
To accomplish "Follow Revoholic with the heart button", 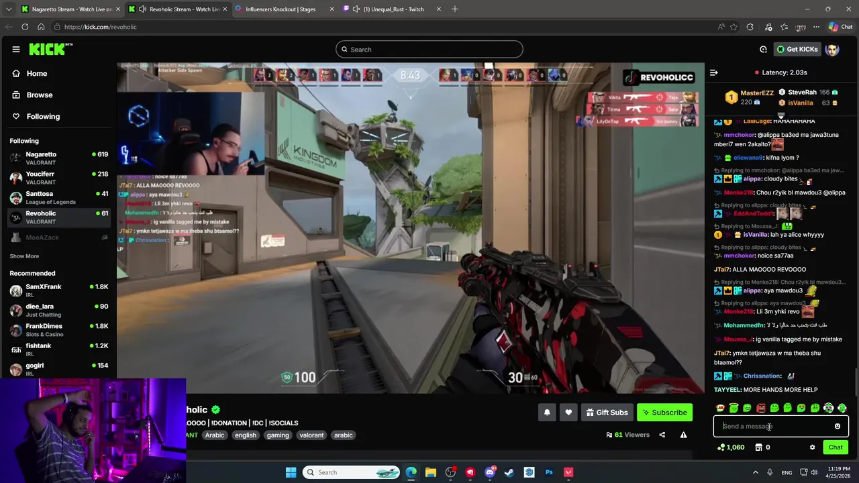I will click(568, 413).
